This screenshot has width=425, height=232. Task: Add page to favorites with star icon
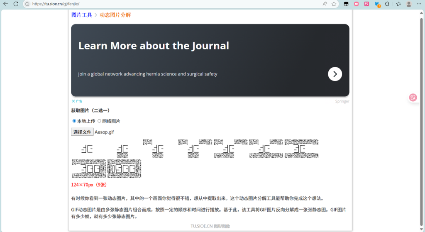(334, 4)
